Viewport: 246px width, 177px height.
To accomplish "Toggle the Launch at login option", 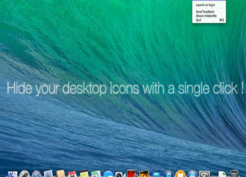I will point(205,5).
